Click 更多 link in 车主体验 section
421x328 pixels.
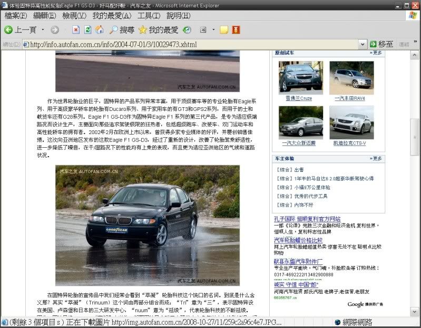click(376, 158)
